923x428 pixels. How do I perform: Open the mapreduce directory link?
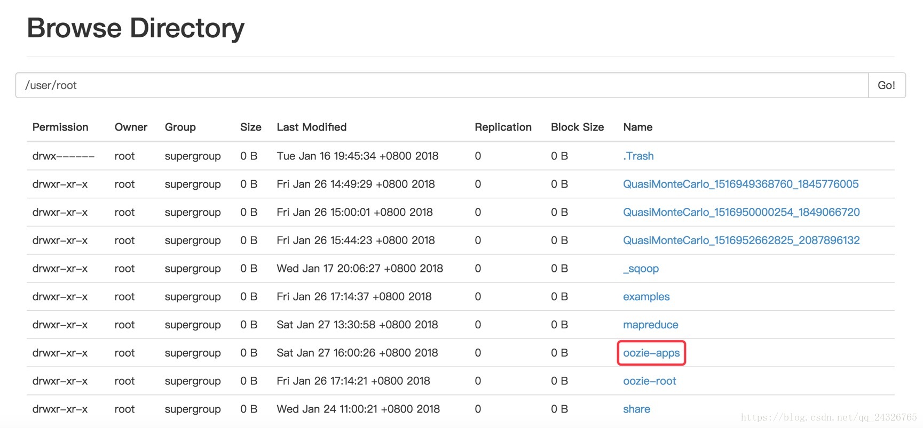(x=651, y=325)
